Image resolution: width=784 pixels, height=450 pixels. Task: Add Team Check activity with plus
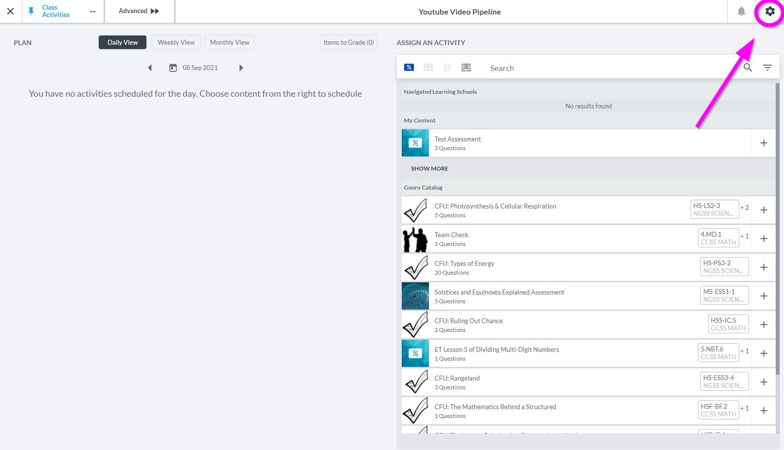(x=763, y=239)
